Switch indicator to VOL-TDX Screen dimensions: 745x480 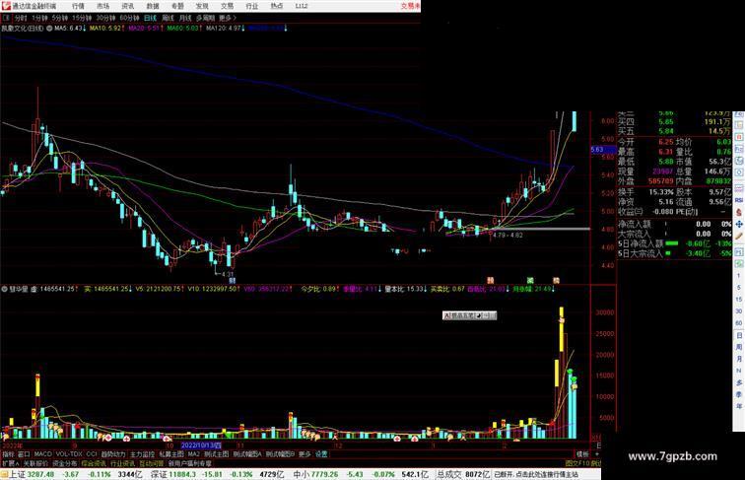pyautogui.click(x=69, y=454)
